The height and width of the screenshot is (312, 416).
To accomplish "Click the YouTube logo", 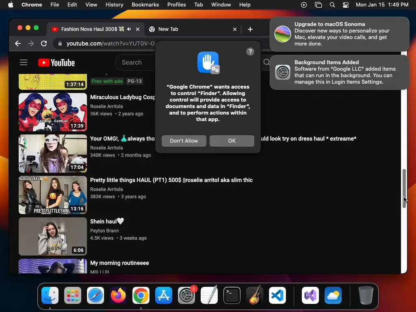I will [x=56, y=63].
